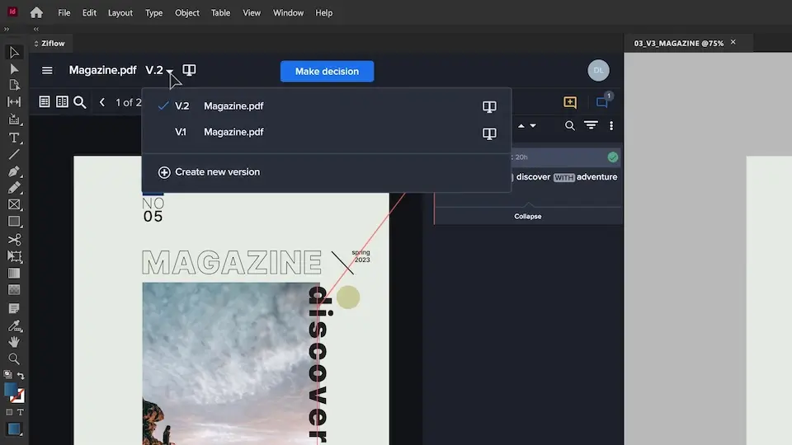Select the Type tool in the toolbar
792x445 pixels.
[x=14, y=137]
